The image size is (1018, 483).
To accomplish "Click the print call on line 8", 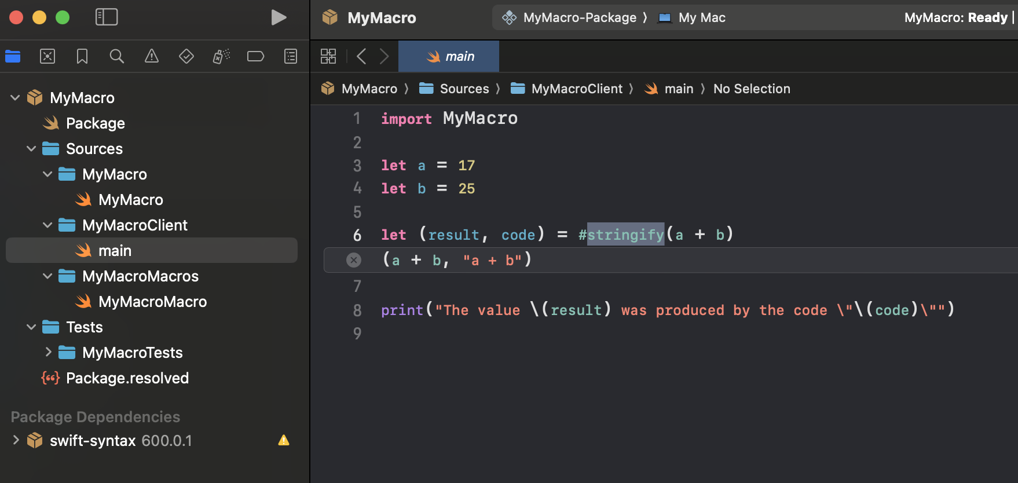I will pos(402,310).
